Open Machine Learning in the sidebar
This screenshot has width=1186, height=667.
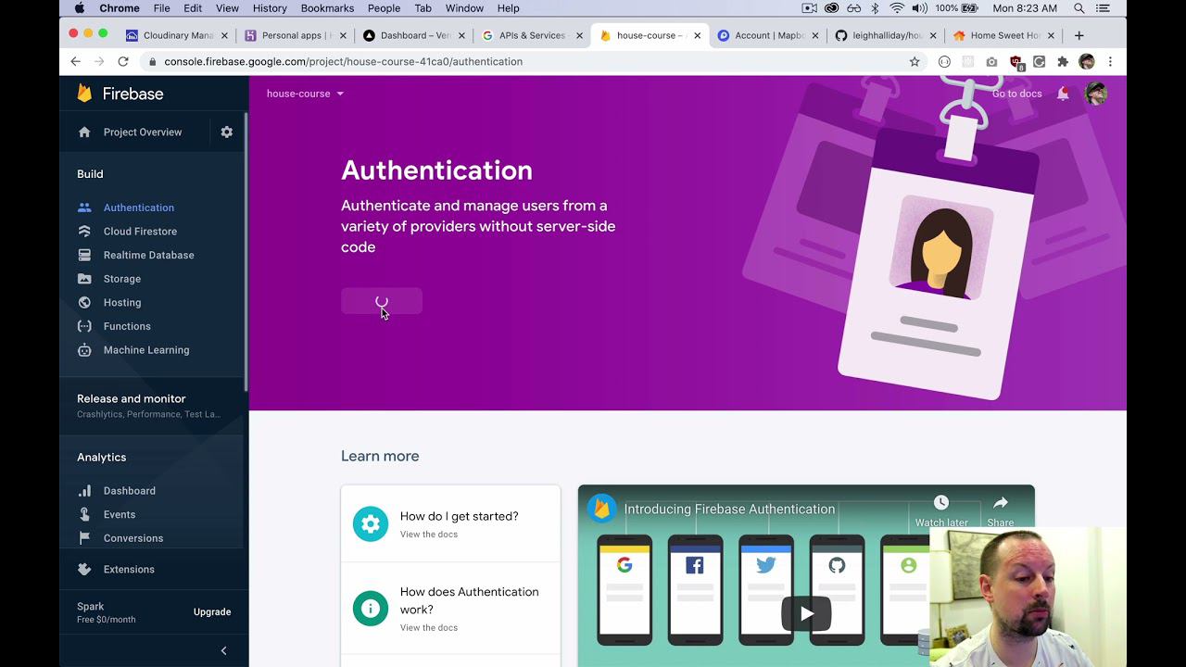pos(146,350)
